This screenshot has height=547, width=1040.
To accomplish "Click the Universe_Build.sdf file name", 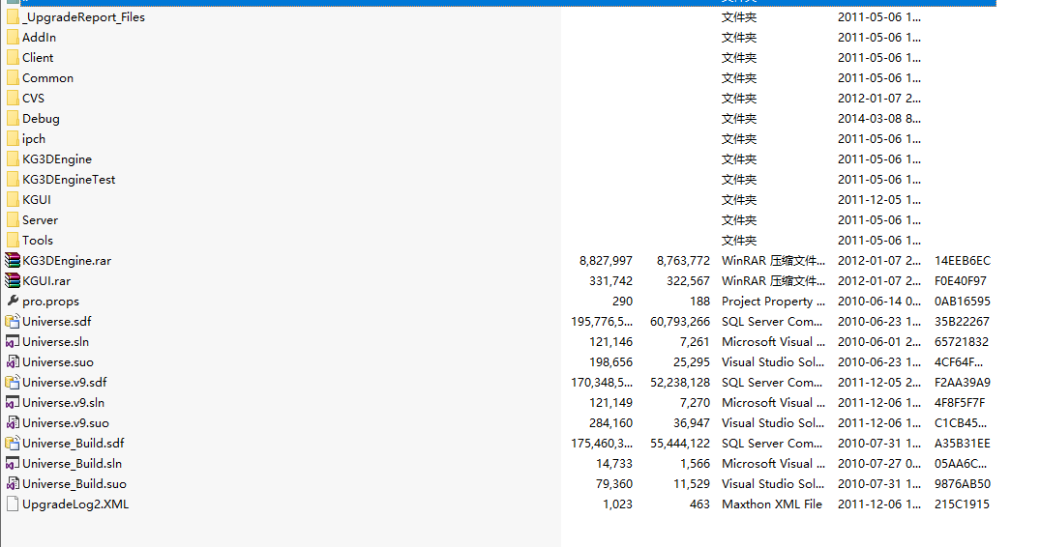I will pos(74,444).
